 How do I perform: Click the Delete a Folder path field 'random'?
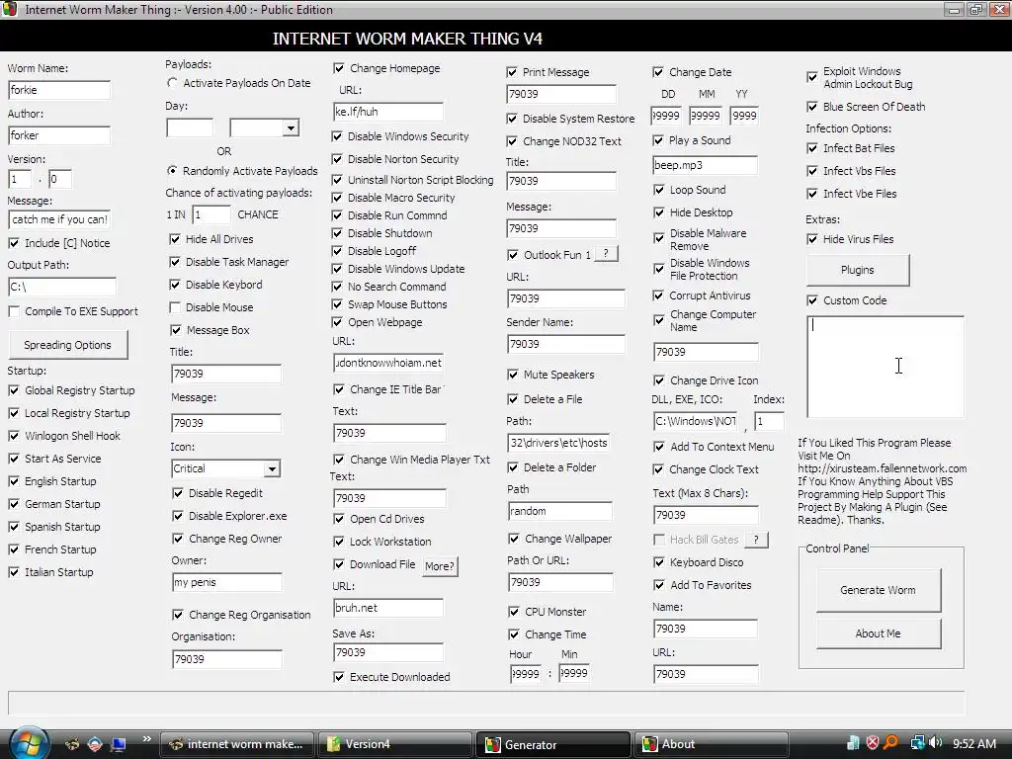click(560, 511)
